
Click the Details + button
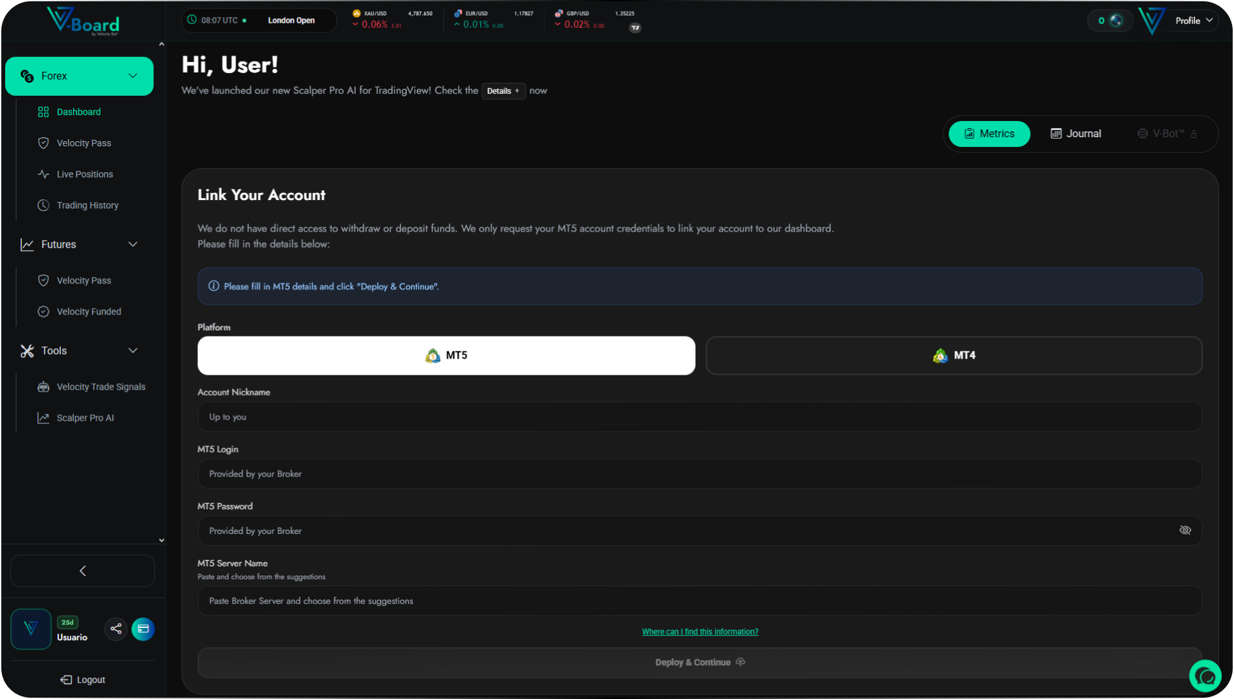click(503, 91)
